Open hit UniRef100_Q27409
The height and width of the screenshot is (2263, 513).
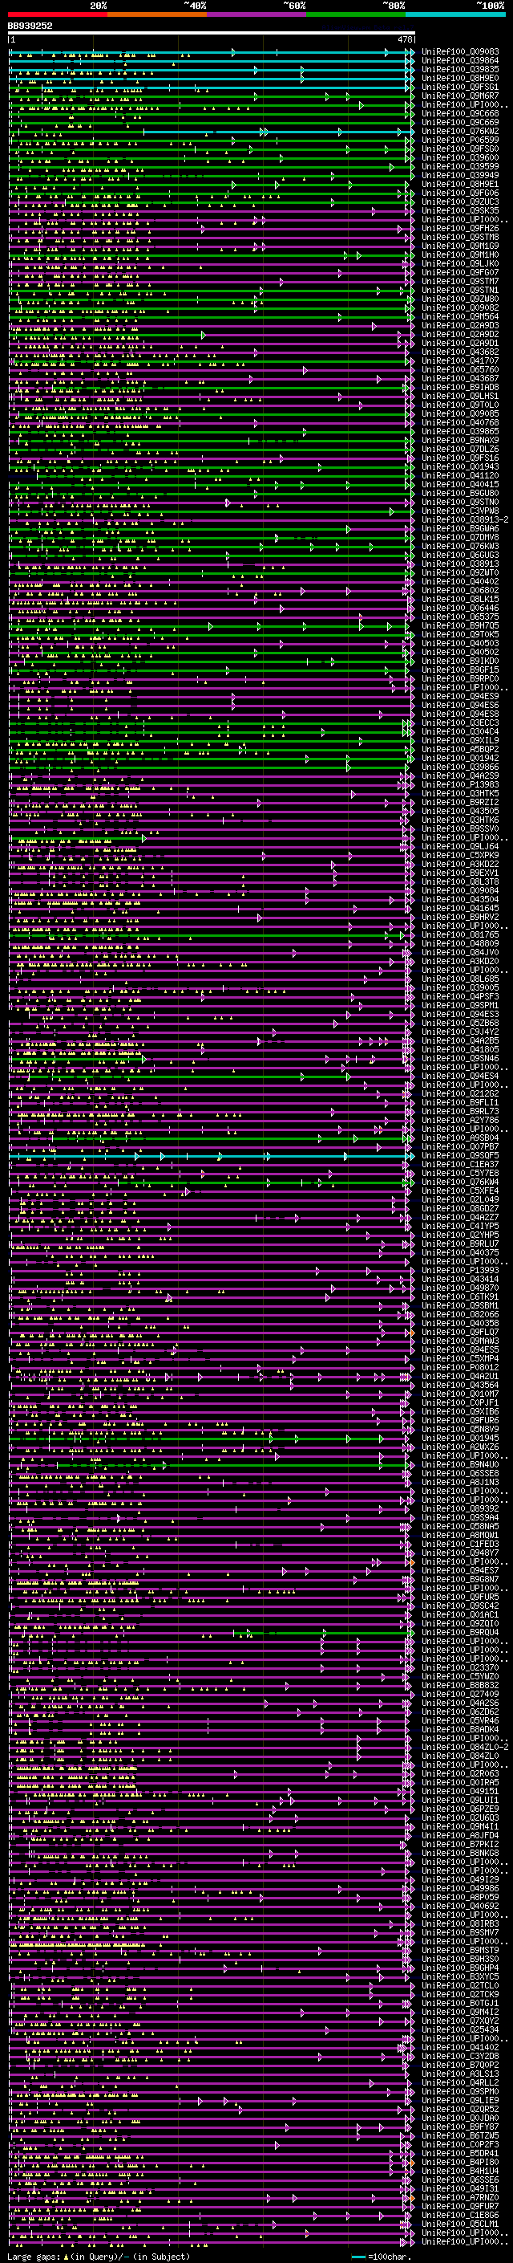point(460,1694)
